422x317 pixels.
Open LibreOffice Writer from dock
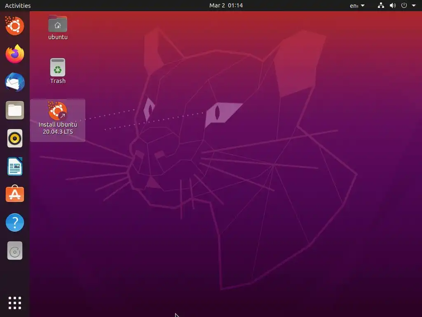tap(15, 166)
